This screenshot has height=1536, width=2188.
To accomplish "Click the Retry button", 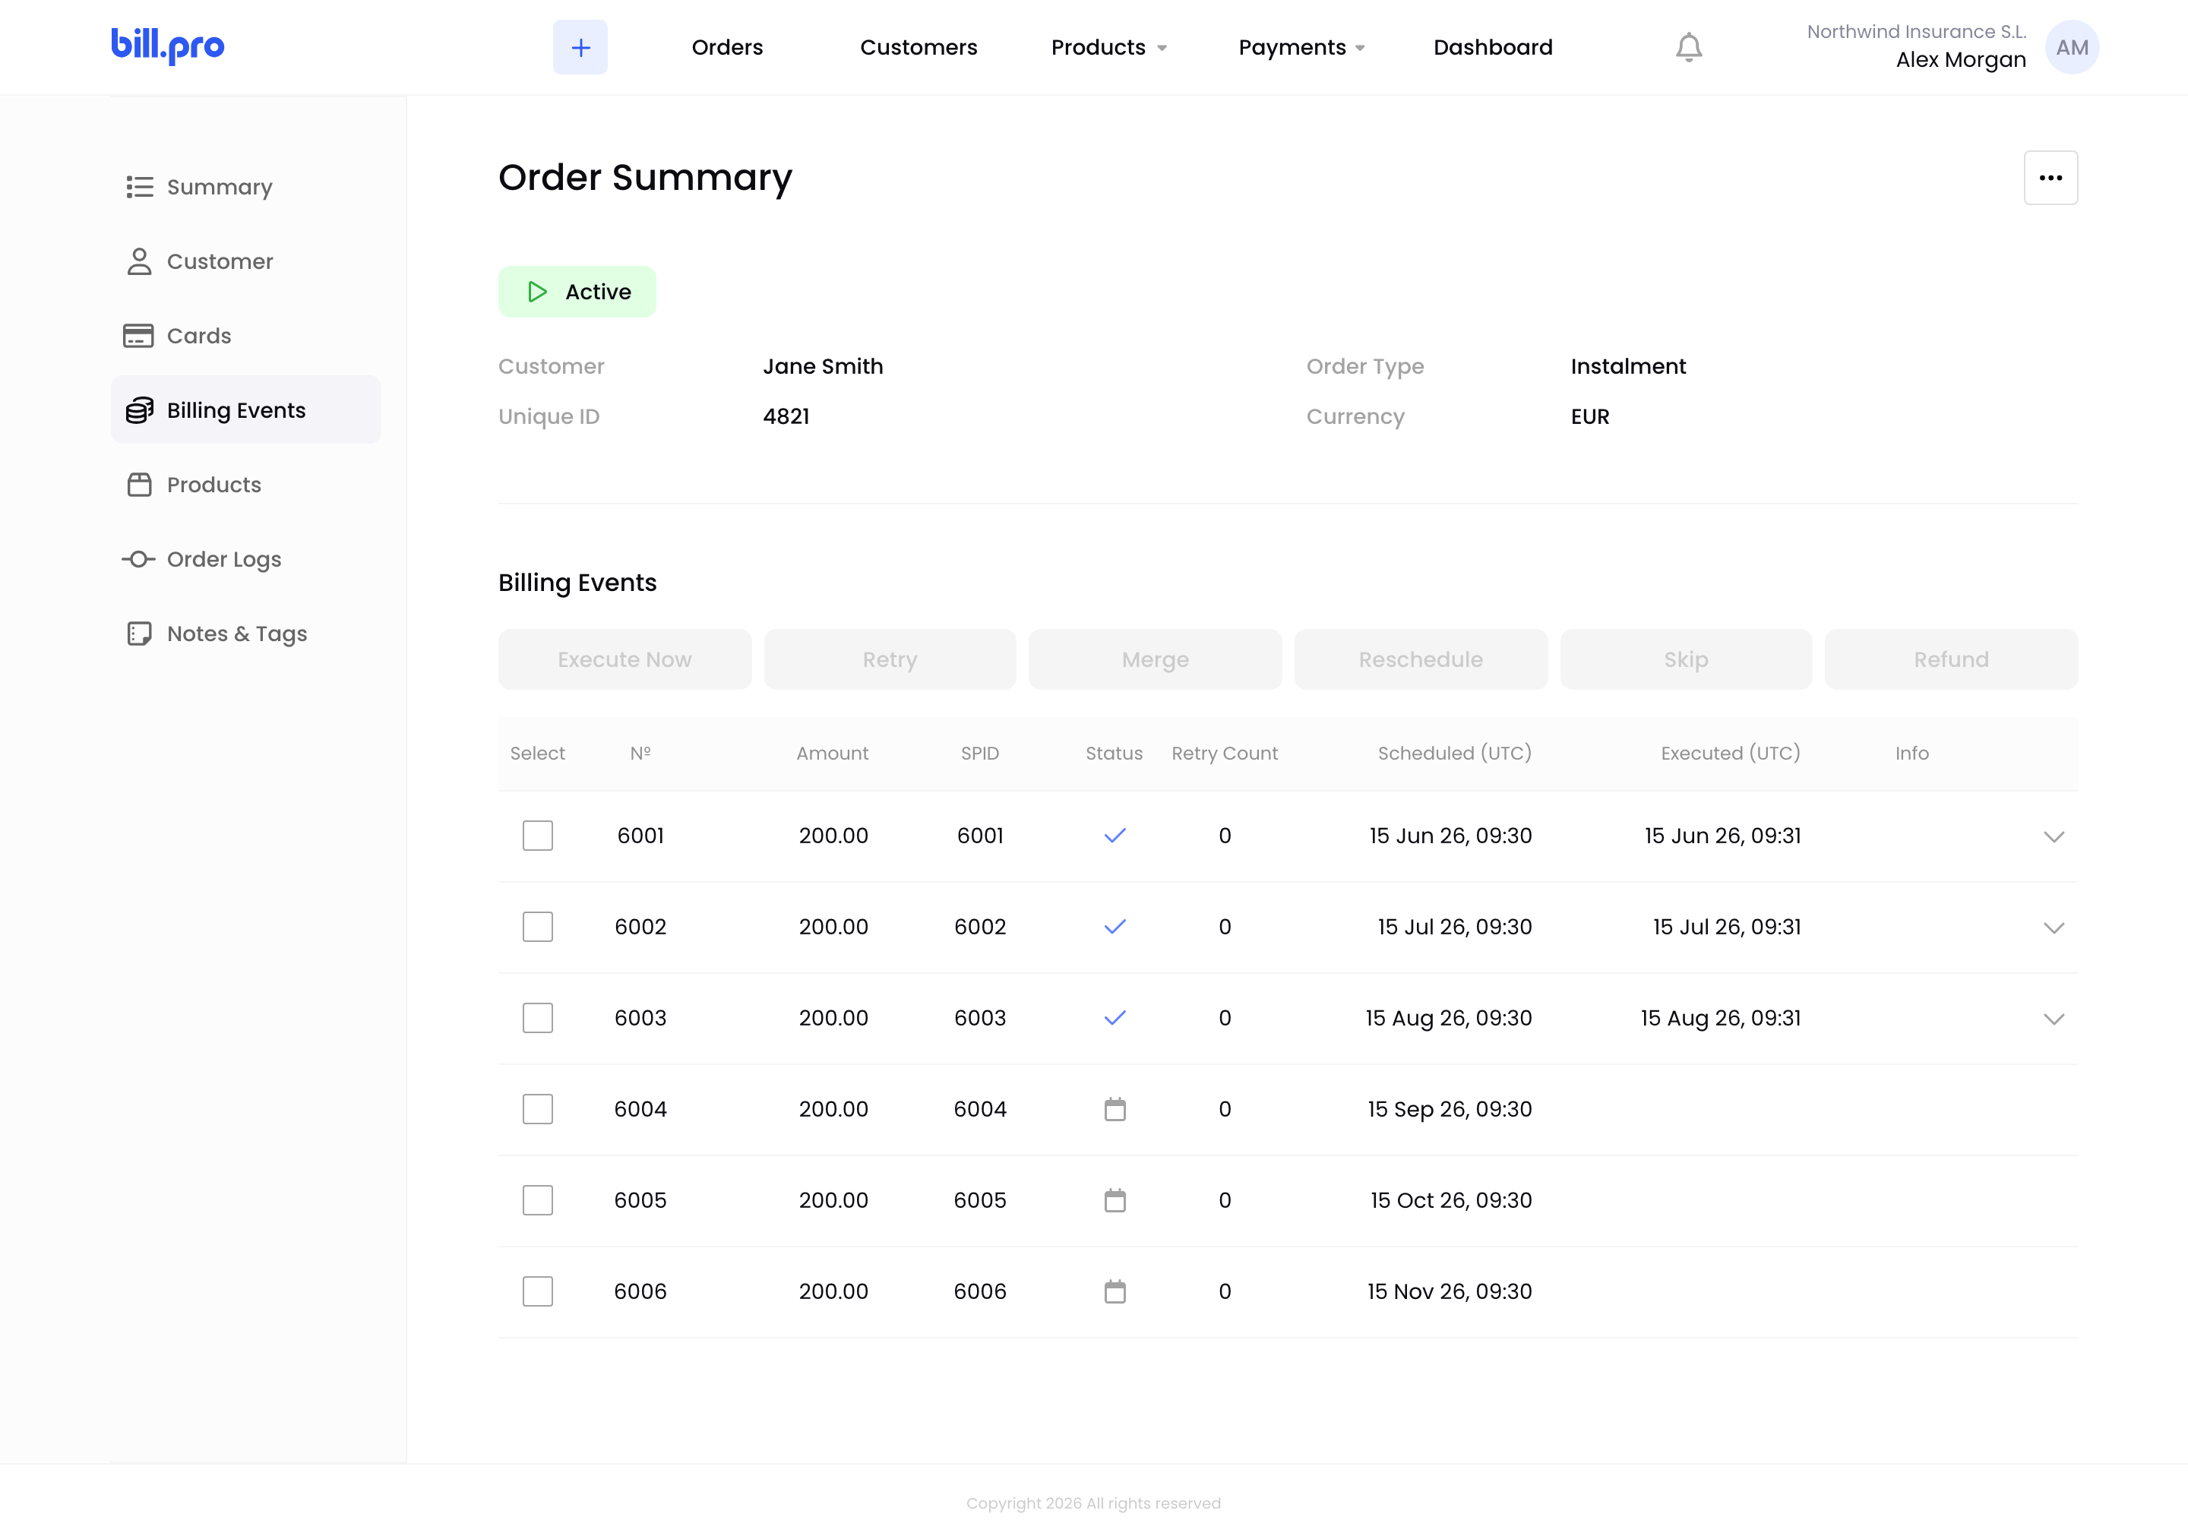I will point(890,659).
